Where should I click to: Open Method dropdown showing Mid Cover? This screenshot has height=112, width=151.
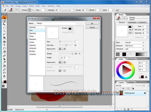[x=135, y=46]
